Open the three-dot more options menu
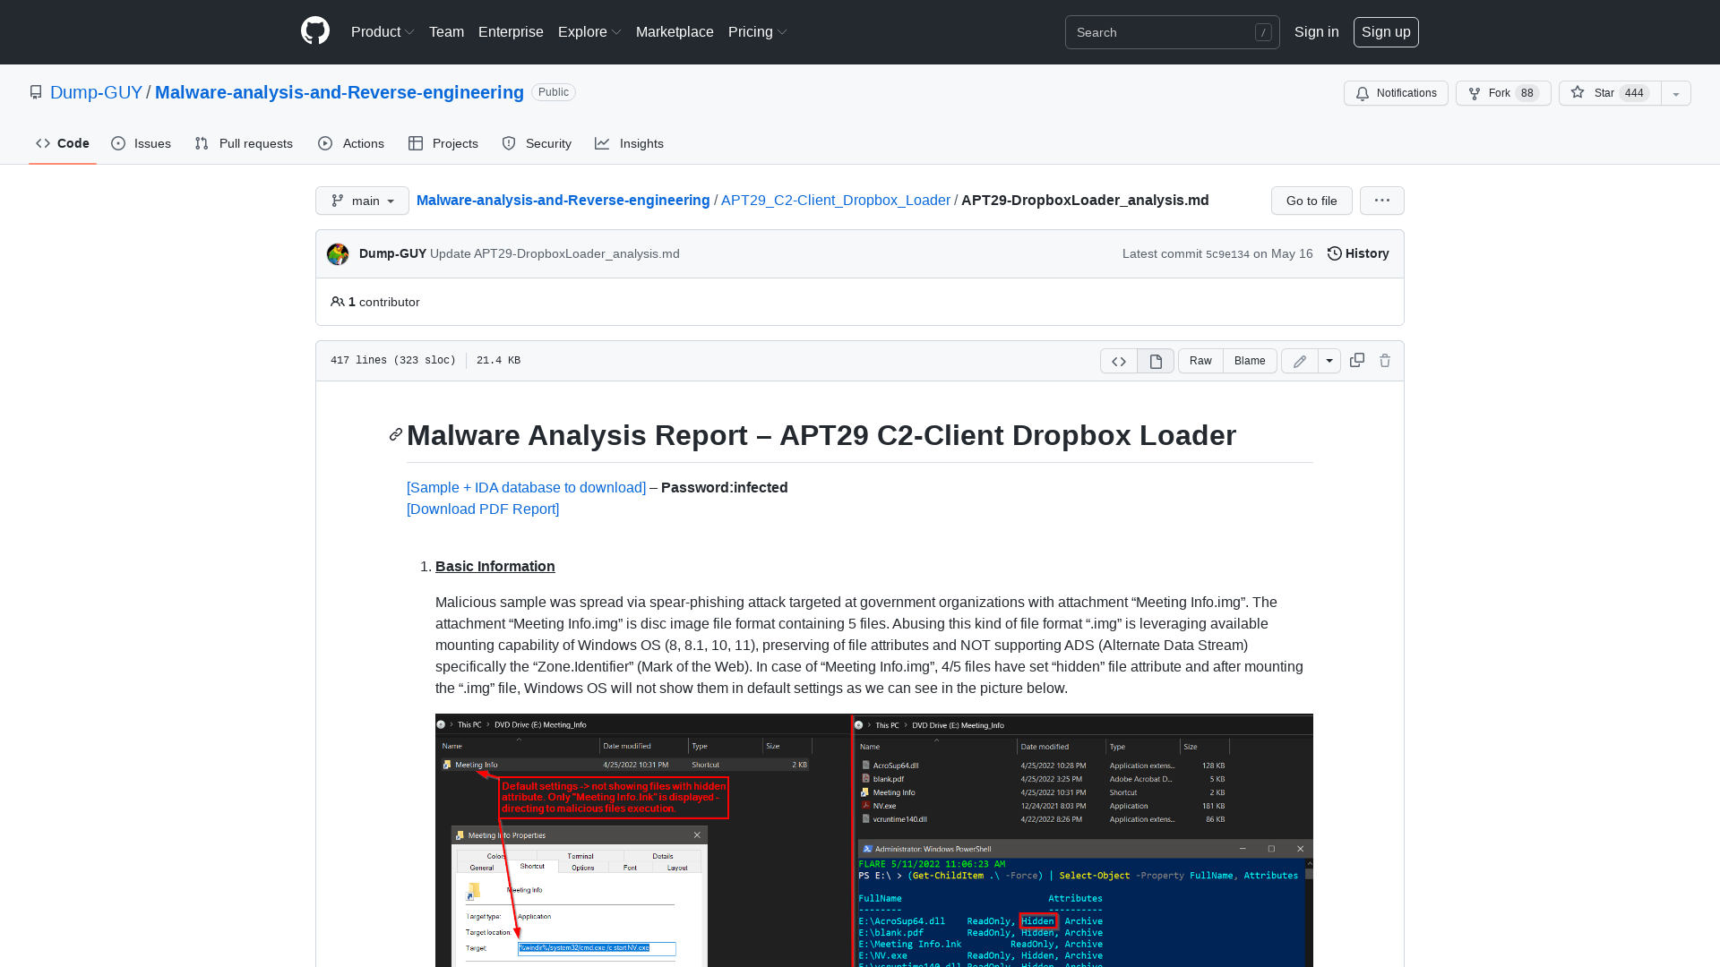Screen dimensions: 1720x967 point(1382,201)
